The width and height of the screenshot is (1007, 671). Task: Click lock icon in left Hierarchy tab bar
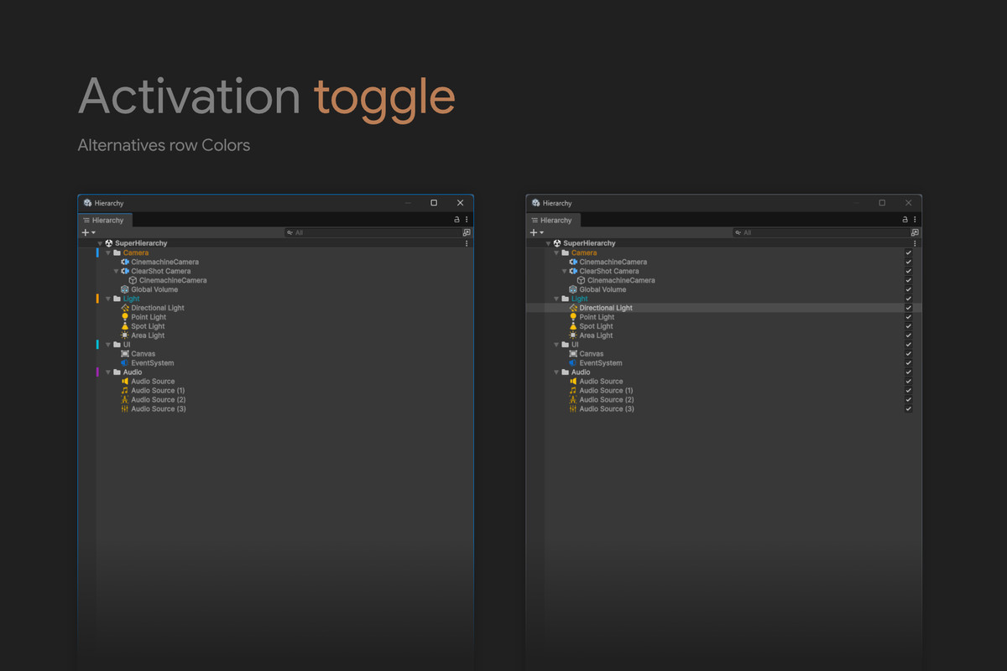tap(457, 220)
